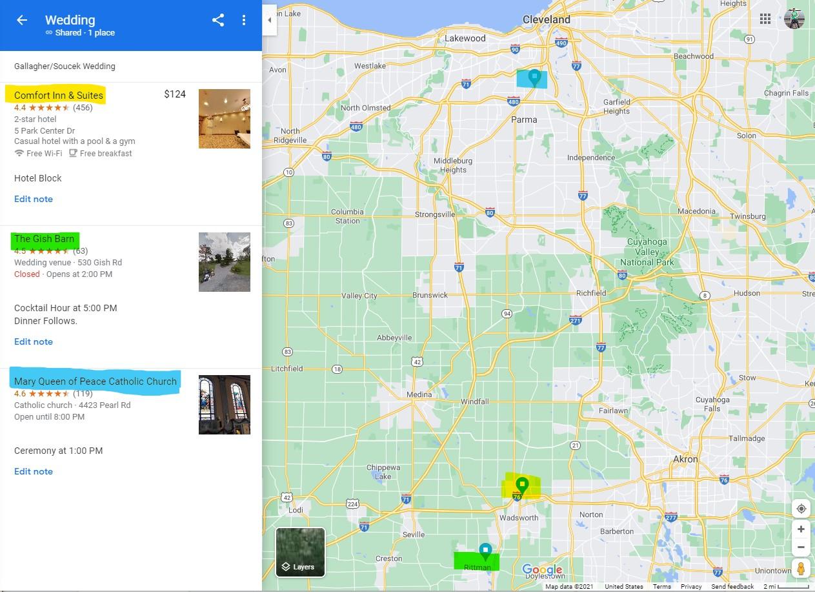Collapse the side panel
The image size is (815, 592).
tap(270, 20)
